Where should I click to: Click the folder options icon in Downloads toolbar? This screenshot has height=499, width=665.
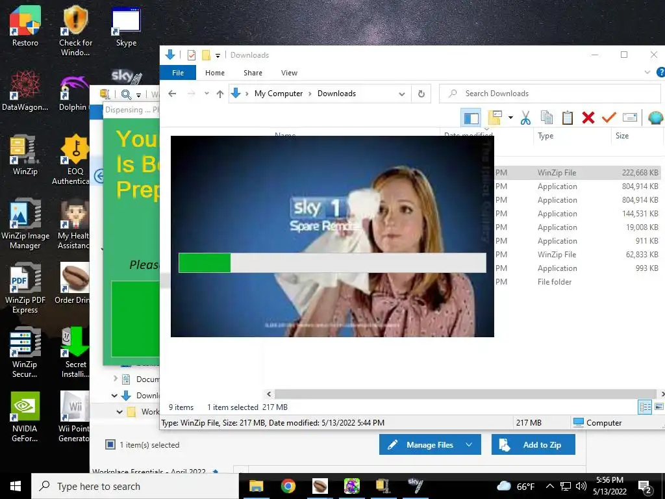495,118
